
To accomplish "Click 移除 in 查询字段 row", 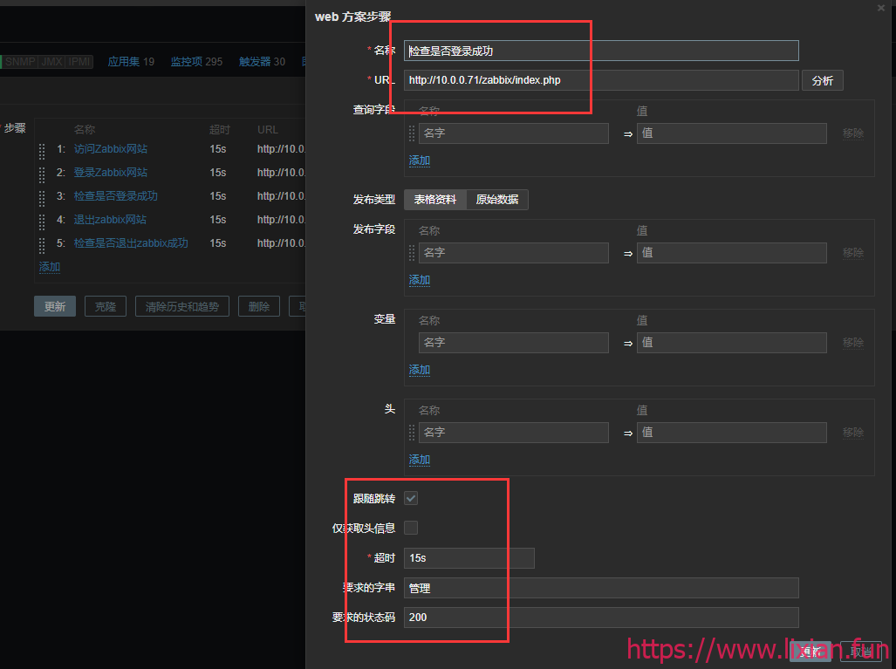I will (x=852, y=133).
